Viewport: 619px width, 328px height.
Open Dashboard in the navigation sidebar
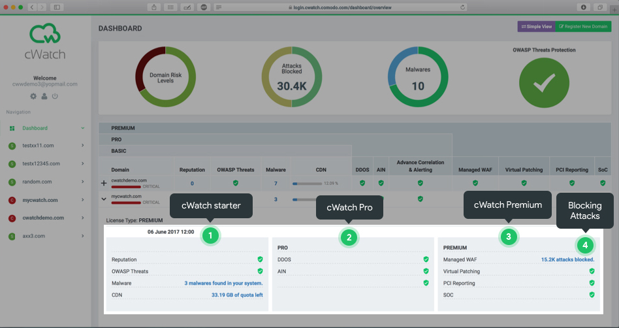[35, 128]
